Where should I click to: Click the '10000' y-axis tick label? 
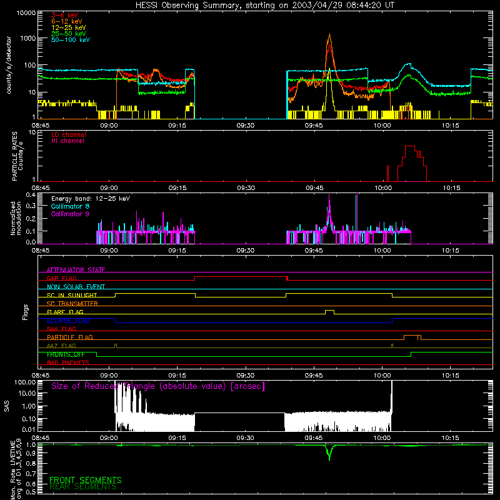click(x=26, y=13)
